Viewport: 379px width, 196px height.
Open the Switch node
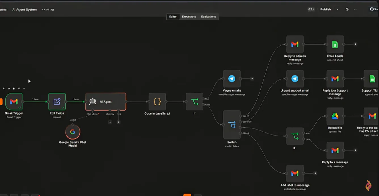(x=232, y=125)
